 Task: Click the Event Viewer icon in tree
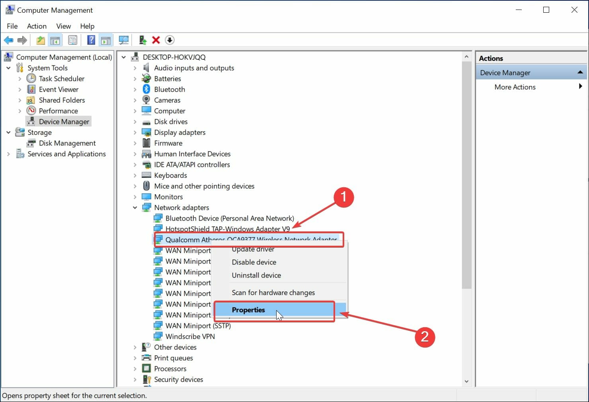point(31,89)
